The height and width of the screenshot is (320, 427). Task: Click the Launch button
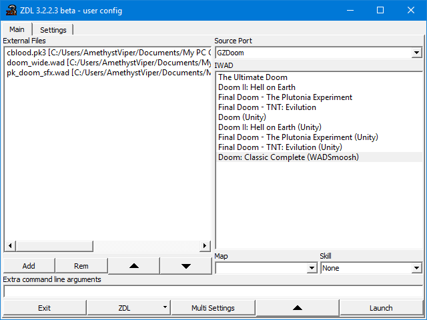(381, 308)
